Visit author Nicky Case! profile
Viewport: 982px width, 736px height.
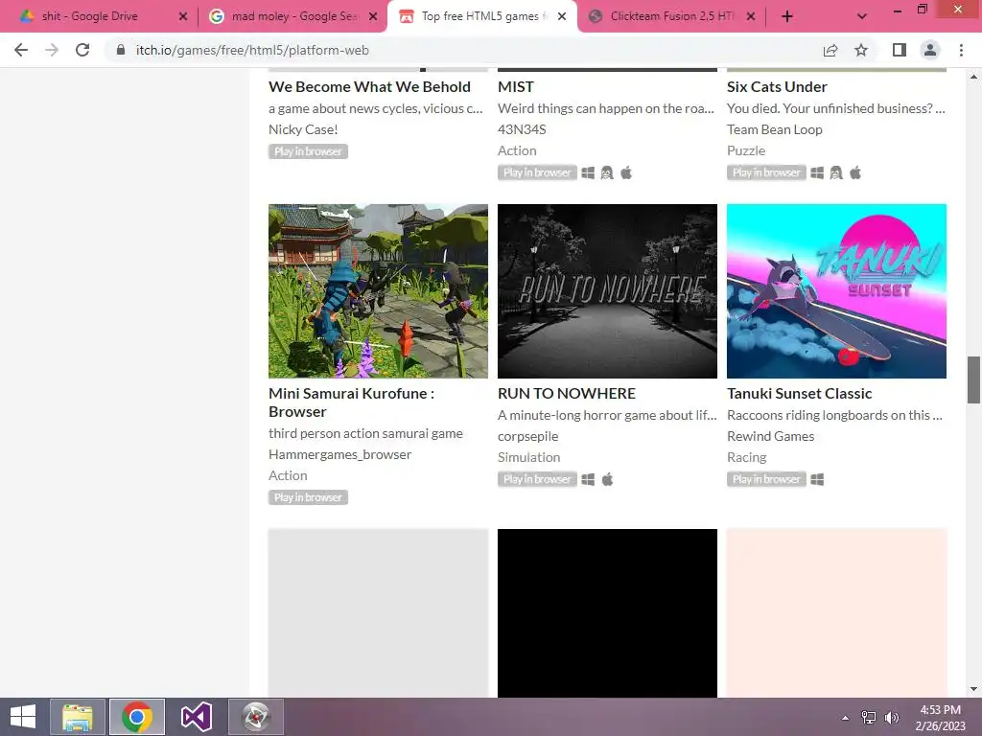pos(303,129)
